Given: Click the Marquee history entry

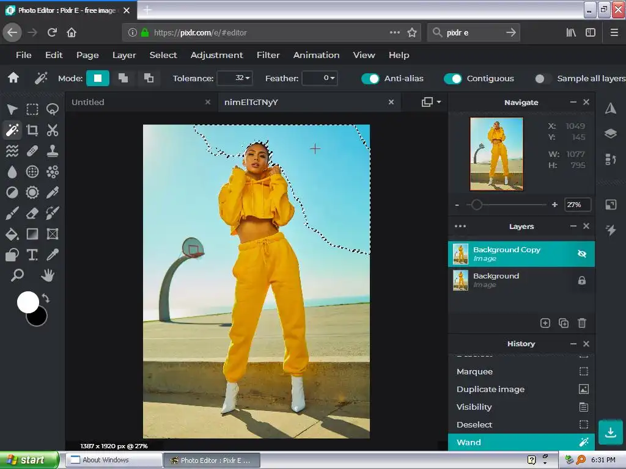Looking at the screenshot, I should click(474, 371).
